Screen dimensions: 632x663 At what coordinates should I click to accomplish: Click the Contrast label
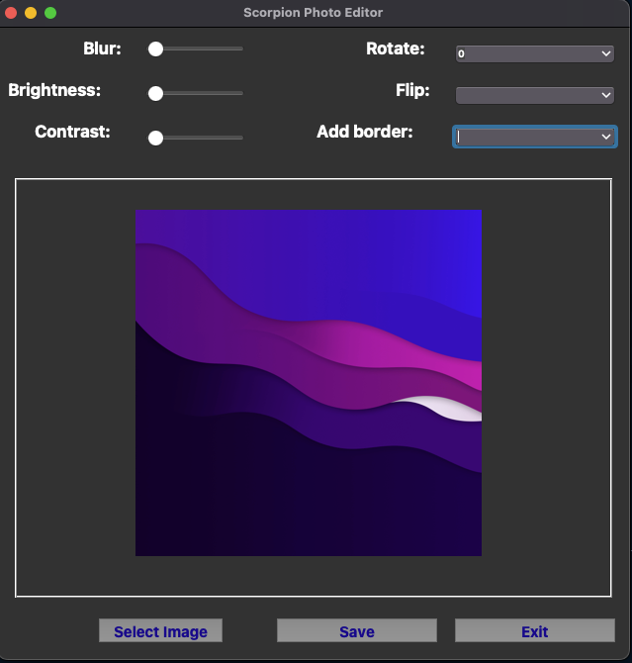72,132
